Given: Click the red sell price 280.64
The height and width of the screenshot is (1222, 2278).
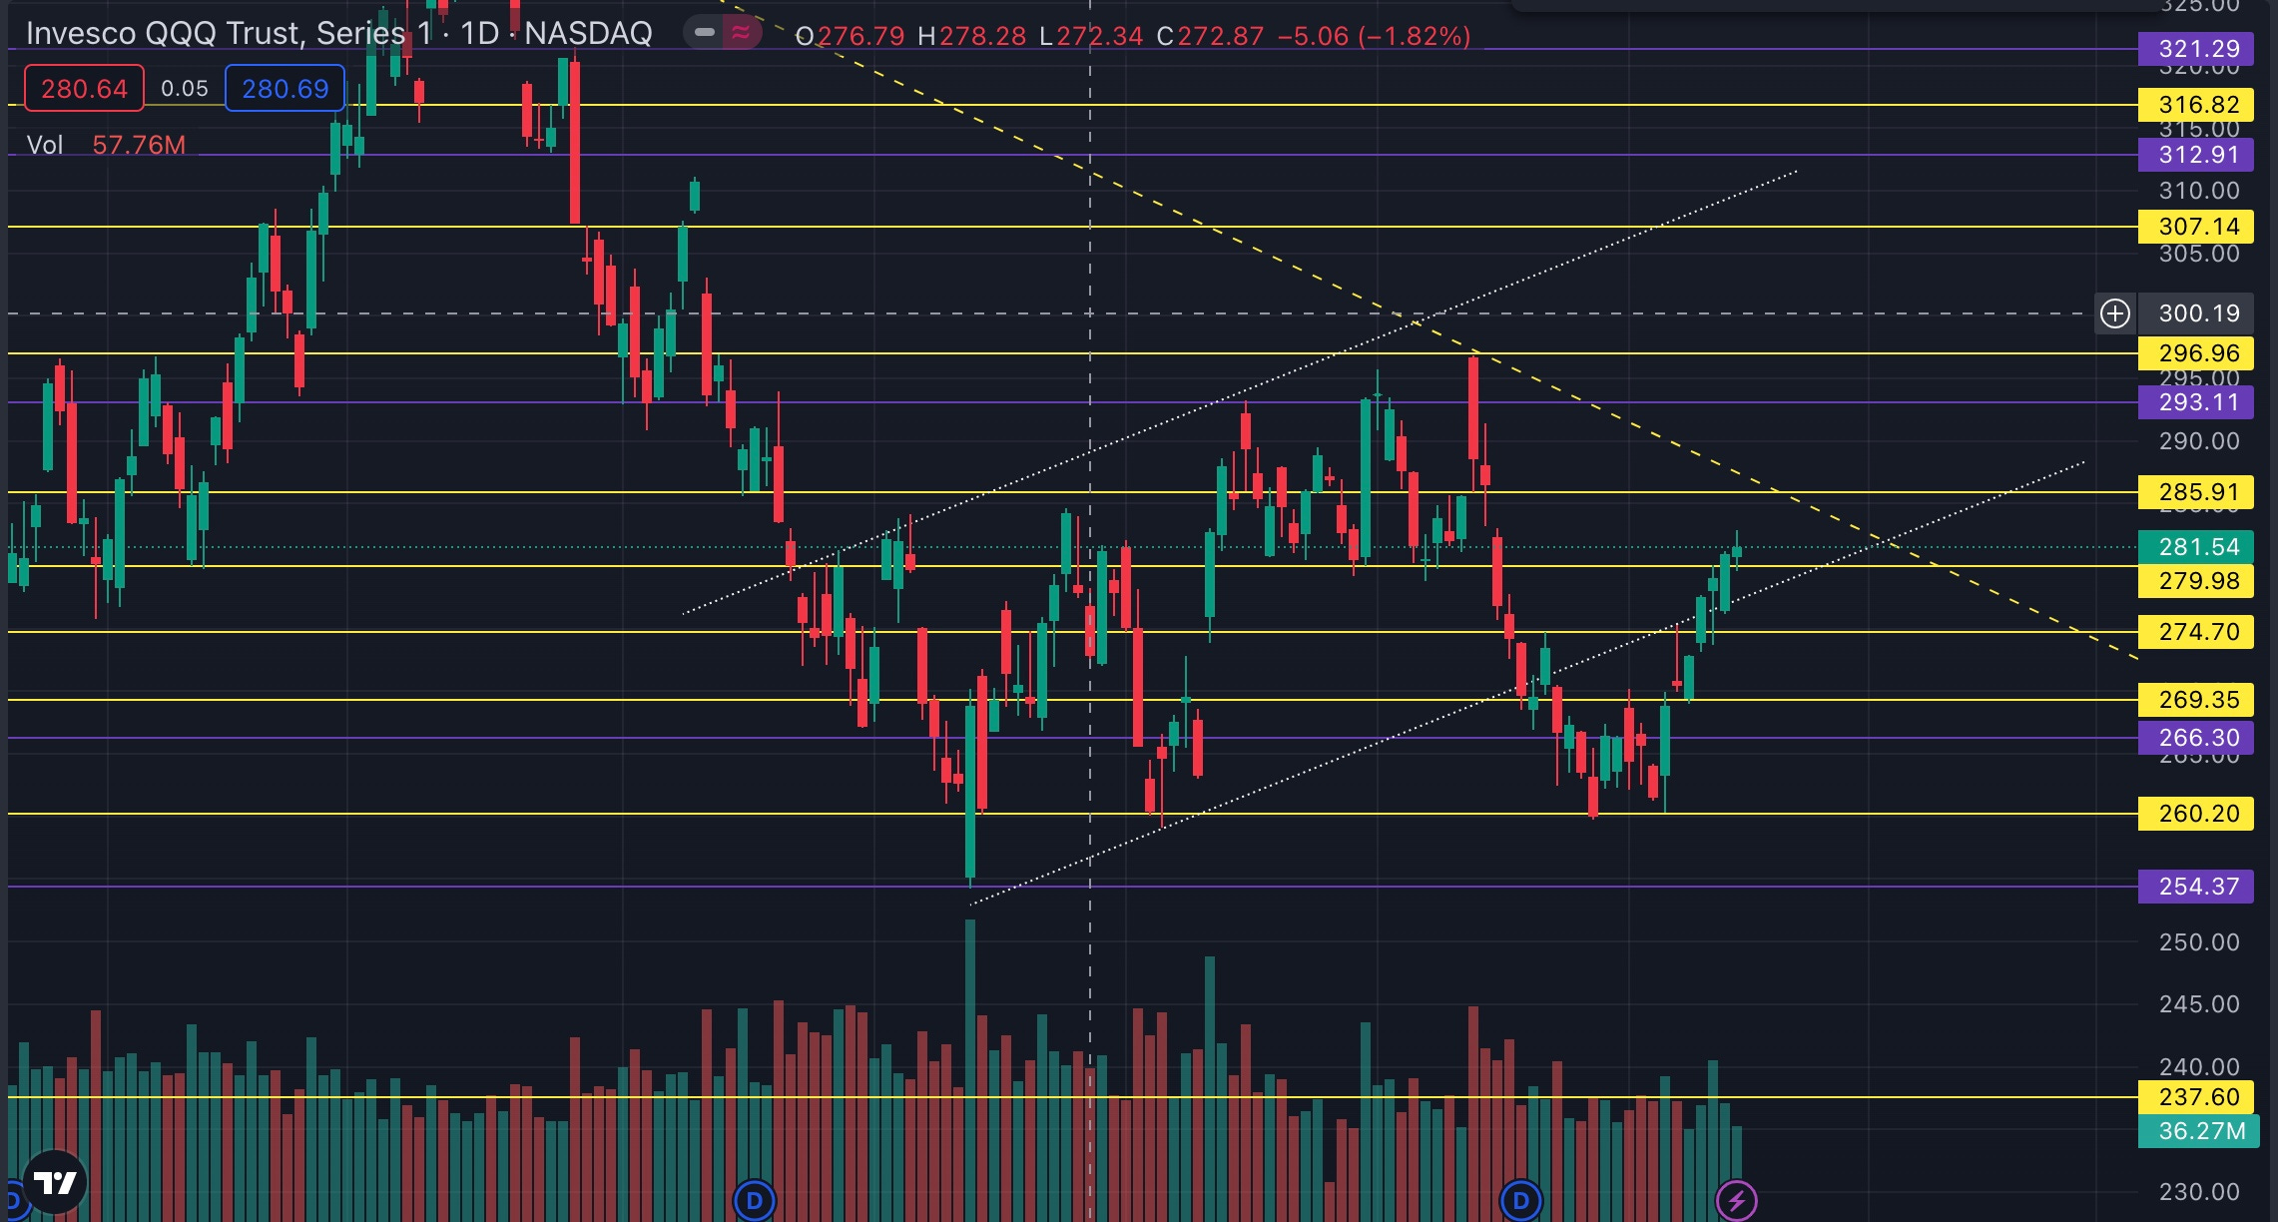Looking at the screenshot, I should (x=84, y=89).
